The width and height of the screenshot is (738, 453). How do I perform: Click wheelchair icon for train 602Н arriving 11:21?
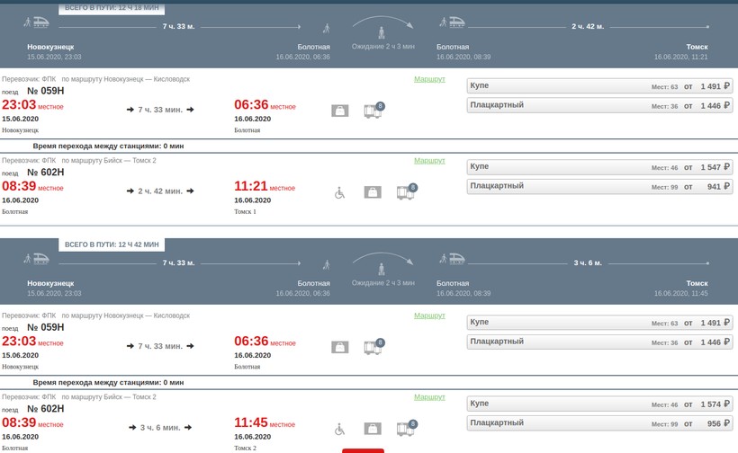[339, 191]
